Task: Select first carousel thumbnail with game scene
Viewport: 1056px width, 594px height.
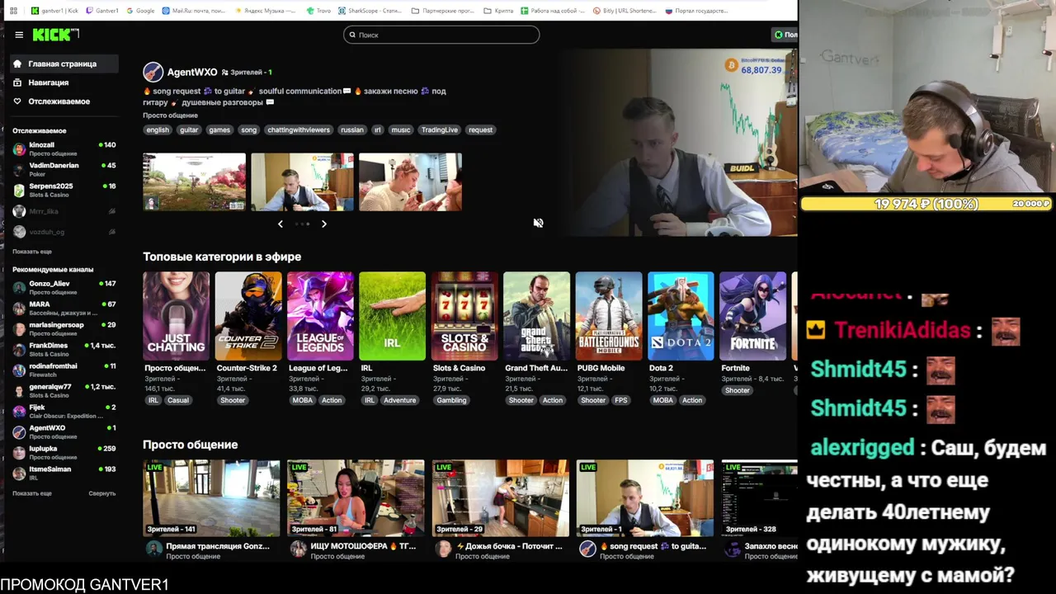Action: 194,181
